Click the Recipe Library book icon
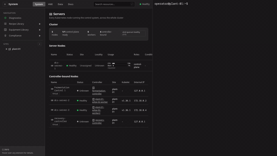The height and width of the screenshot is (156, 277). coord(5,24)
